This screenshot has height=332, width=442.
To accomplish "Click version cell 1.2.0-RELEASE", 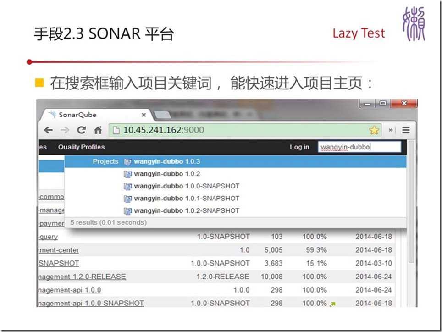I will tap(223, 277).
